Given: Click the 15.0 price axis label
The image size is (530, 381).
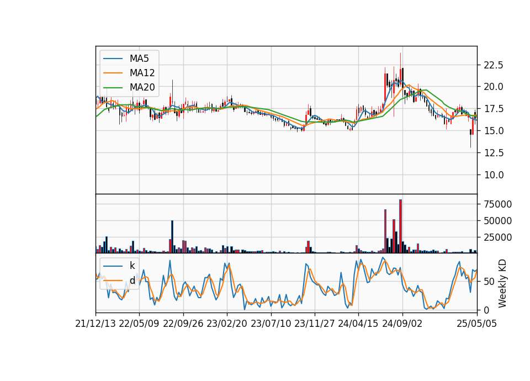Looking at the screenshot, I should [x=494, y=131].
